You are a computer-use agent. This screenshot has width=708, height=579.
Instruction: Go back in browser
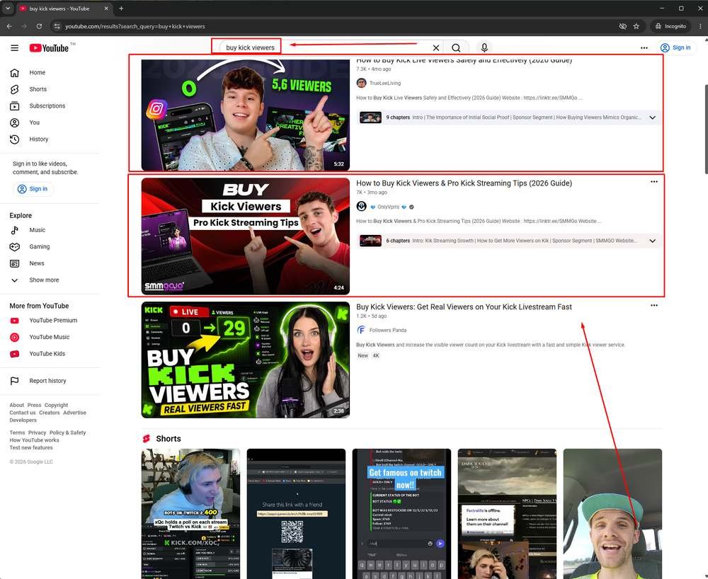point(9,26)
